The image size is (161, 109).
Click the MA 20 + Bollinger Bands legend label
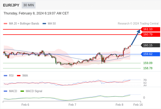pyautogui.click(x=24, y=24)
